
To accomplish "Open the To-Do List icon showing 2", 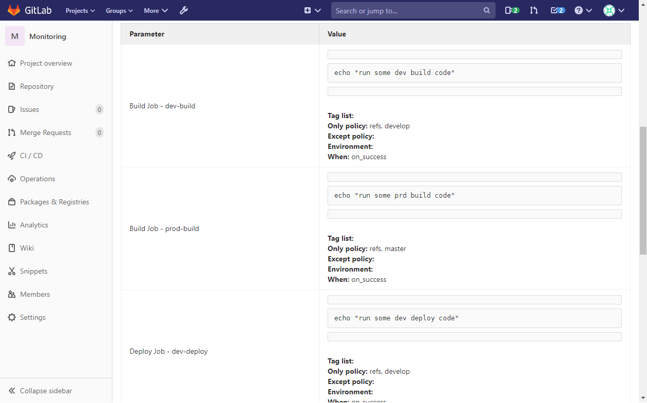I will (x=557, y=10).
